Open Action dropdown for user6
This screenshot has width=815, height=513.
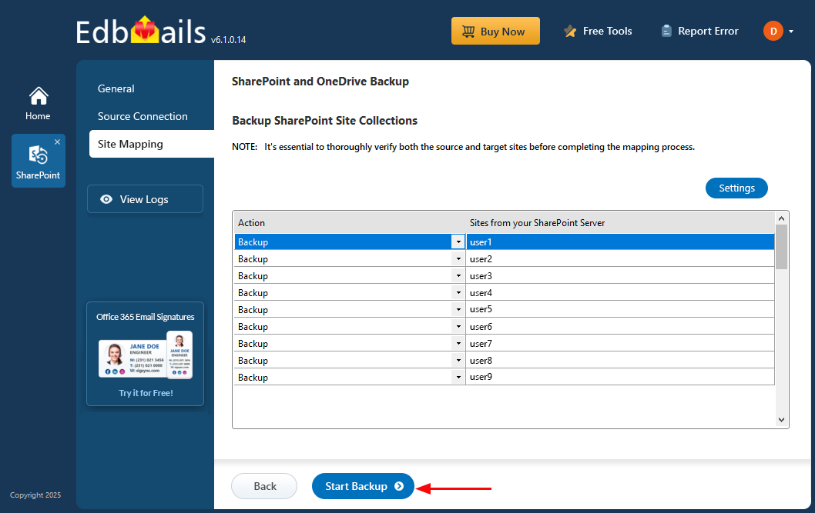click(x=458, y=326)
